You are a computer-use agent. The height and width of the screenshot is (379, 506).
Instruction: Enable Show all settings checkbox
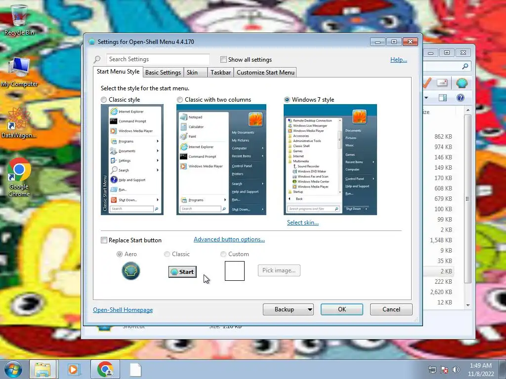point(223,59)
